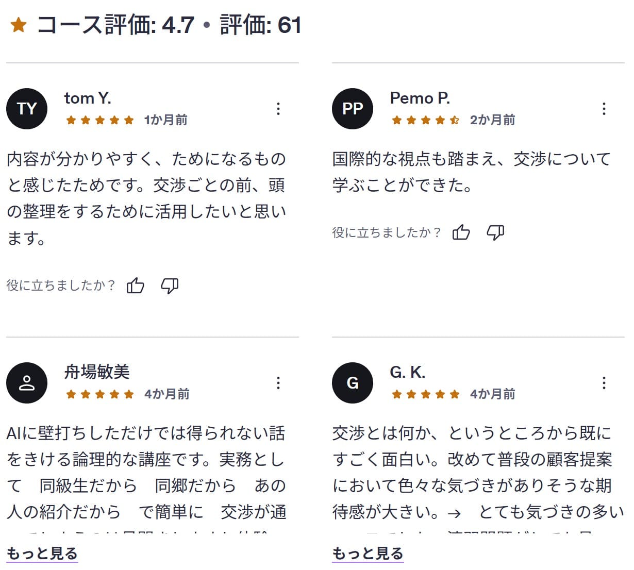The image size is (634, 570).
Task: Give a thumbs up on tom Y.'s review
Action: [135, 285]
